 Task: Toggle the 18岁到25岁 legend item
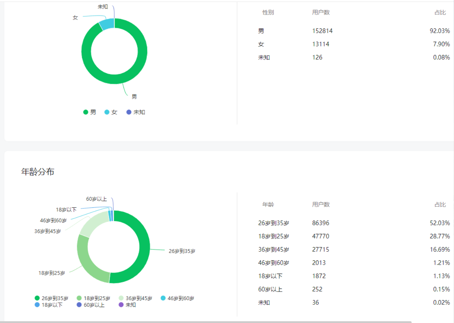pyautogui.click(x=93, y=298)
